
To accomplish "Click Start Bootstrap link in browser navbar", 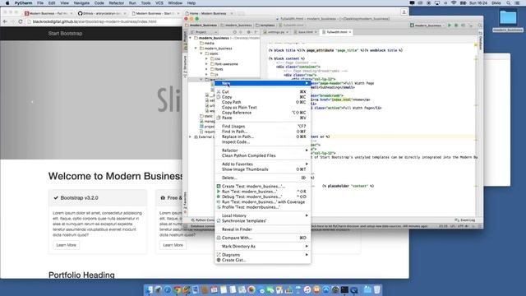I will tap(65, 33).
